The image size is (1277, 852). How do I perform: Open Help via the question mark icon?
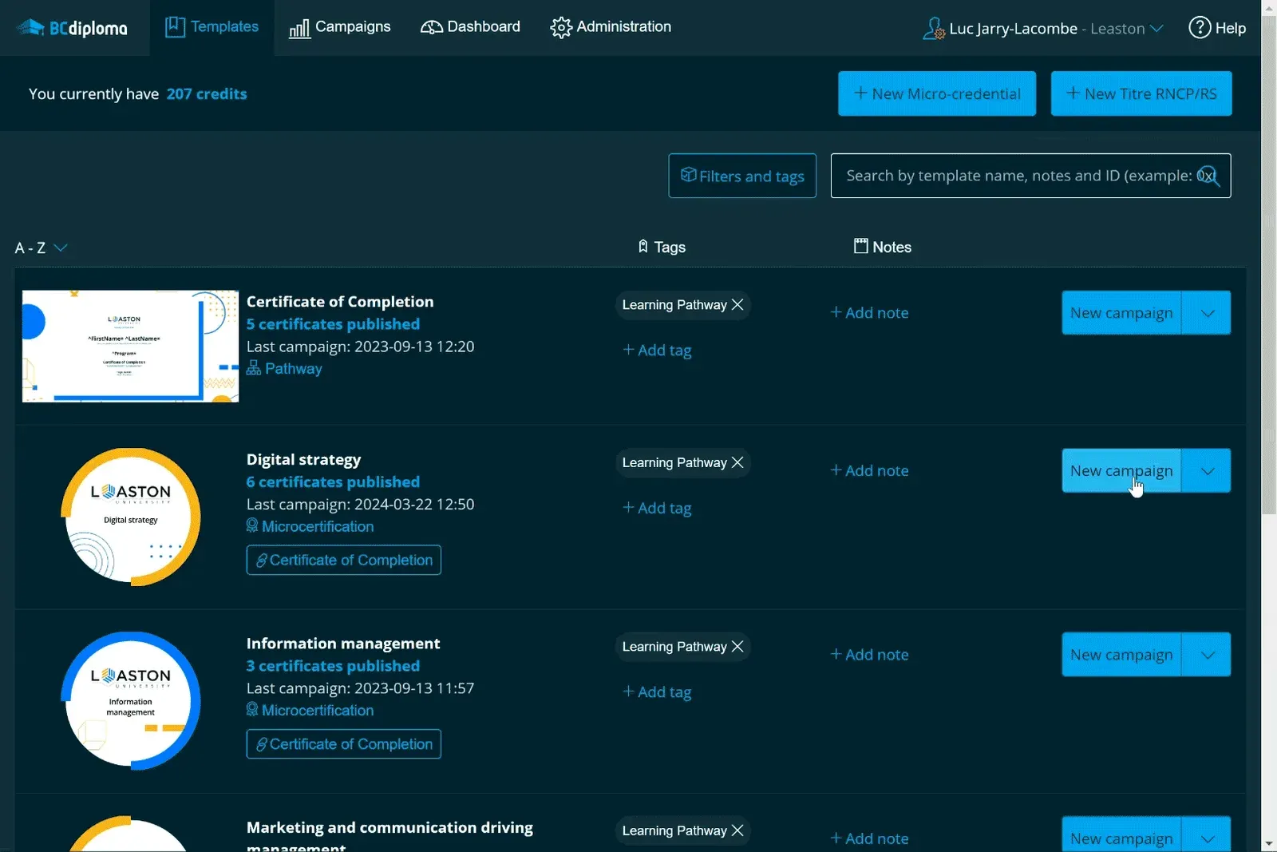point(1200,28)
